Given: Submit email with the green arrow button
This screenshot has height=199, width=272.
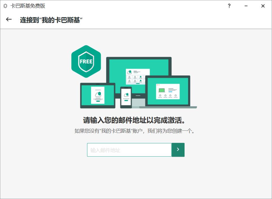Looking at the screenshot, I should (x=178, y=150).
